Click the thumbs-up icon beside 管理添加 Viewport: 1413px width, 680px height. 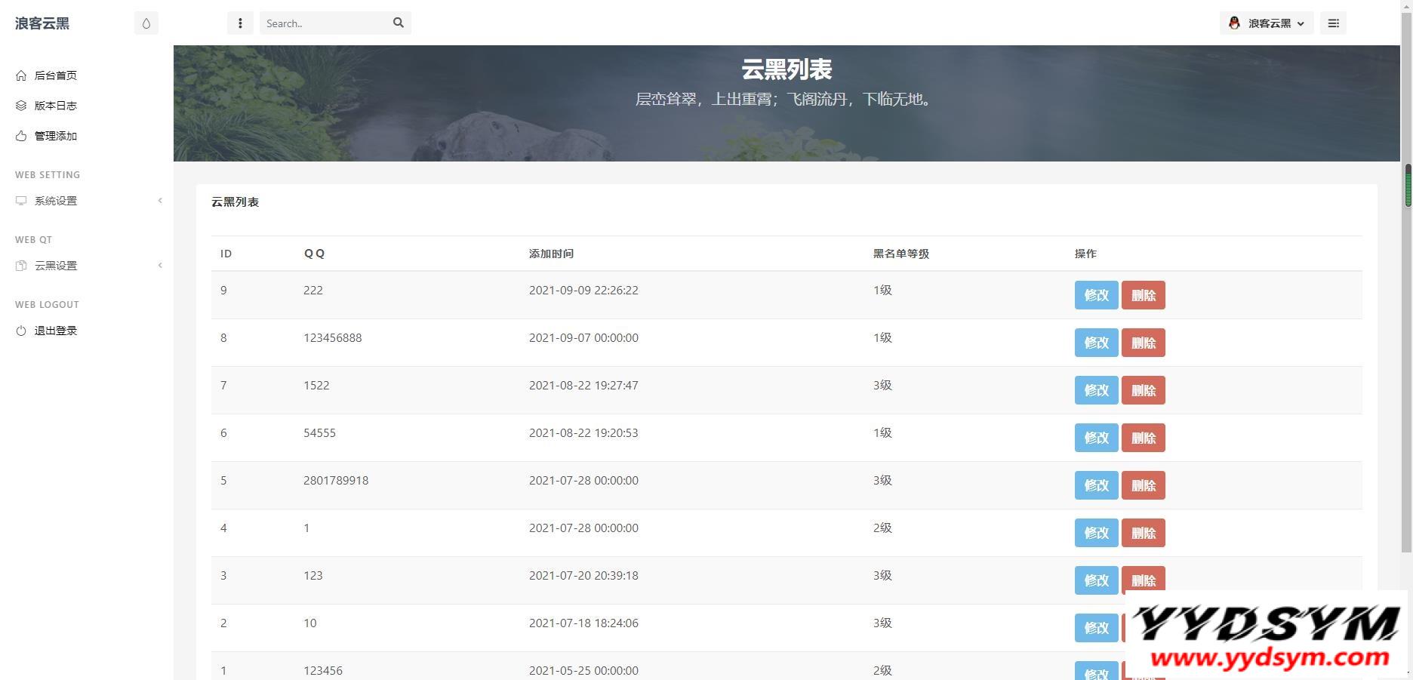tap(21, 136)
